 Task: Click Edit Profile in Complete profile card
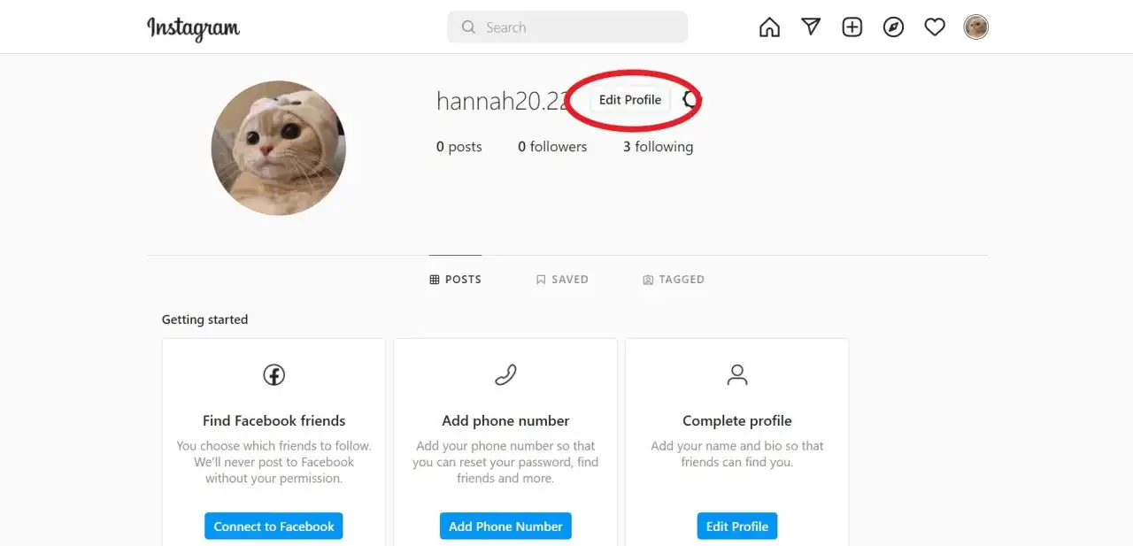click(x=736, y=527)
